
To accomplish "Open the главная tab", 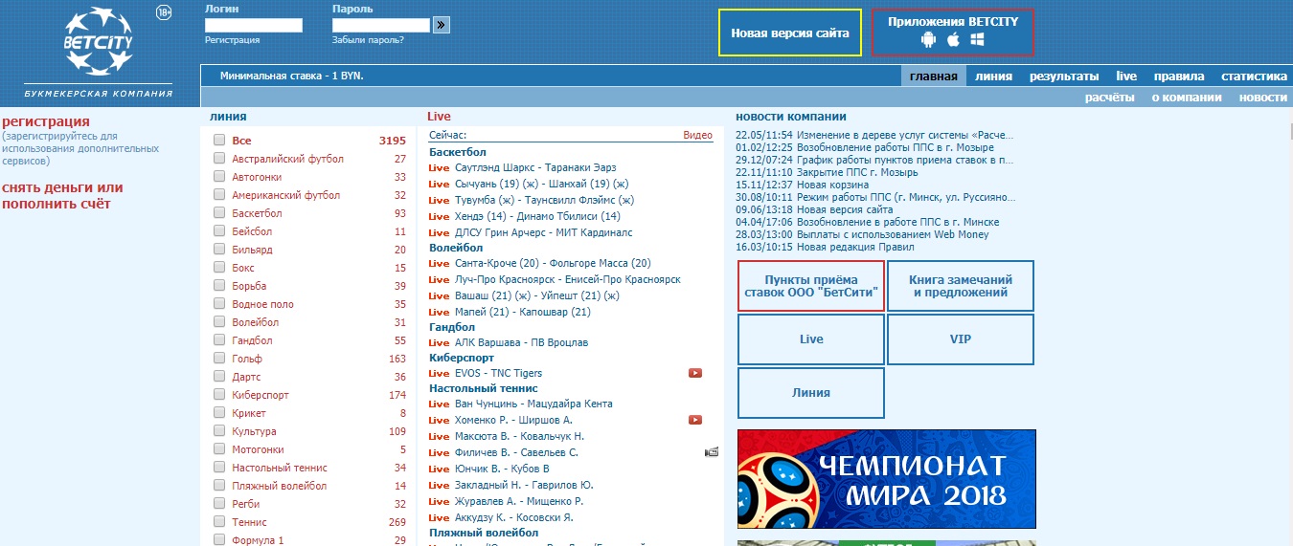I will (x=934, y=76).
